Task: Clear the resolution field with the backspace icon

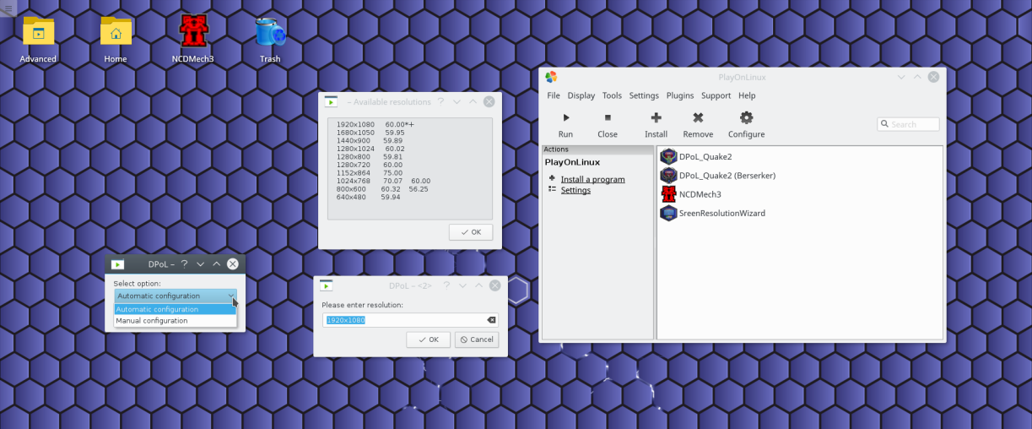Action: pos(491,320)
